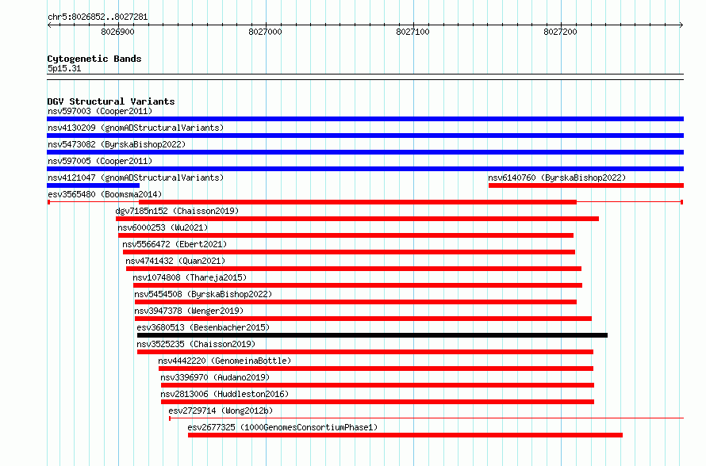706x466 pixels.
Task: Click the right arrow end of ruler
Action: click(681, 25)
